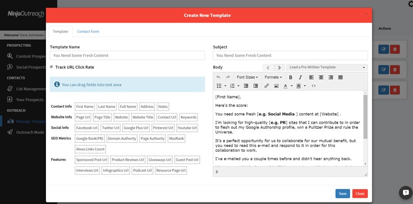
Task: Click the NinjaOutreach logo
Action: tap(26, 14)
